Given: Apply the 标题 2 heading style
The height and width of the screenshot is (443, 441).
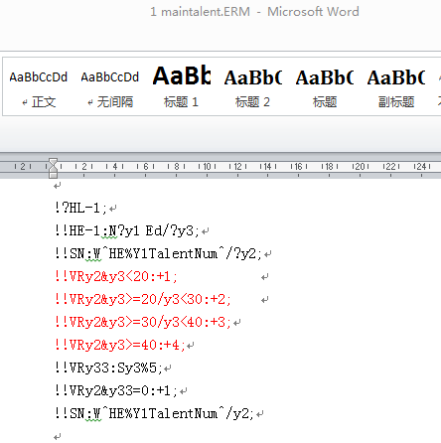Looking at the screenshot, I should tap(253, 87).
